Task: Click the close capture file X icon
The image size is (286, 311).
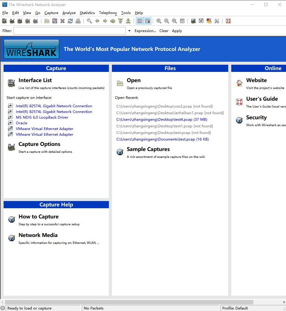Action: pyautogui.click(x=63, y=21)
